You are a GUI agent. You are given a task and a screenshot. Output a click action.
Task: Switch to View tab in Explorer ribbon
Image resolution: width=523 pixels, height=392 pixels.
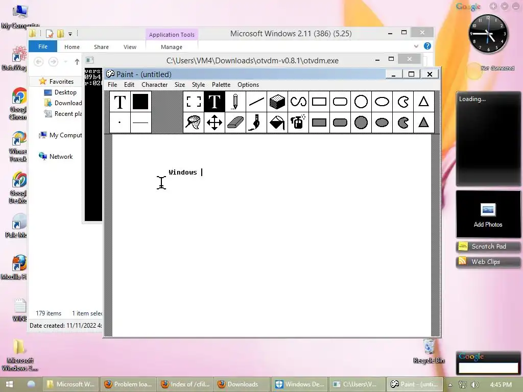[130, 47]
